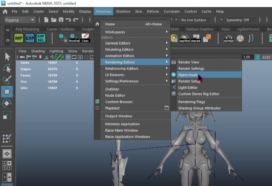
Task: Switch to the Motion Graphics shelf tab
Action: click(x=200, y=29)
